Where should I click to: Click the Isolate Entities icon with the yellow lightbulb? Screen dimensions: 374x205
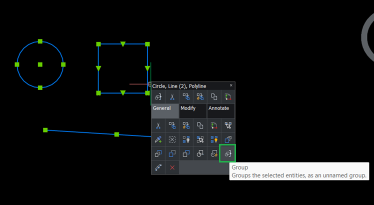pyautogui.click(x=214, y=139)
